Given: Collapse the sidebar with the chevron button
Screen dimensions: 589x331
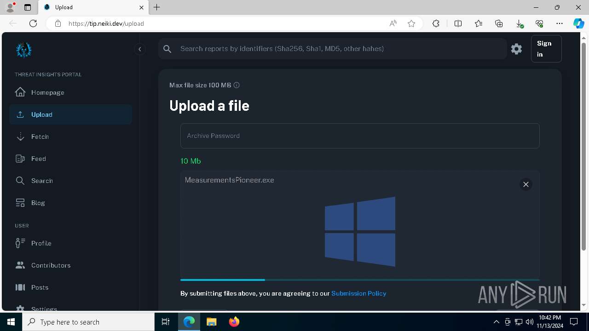Looking at the screenshot, I should pyautogui.click(x=139, y=49).
